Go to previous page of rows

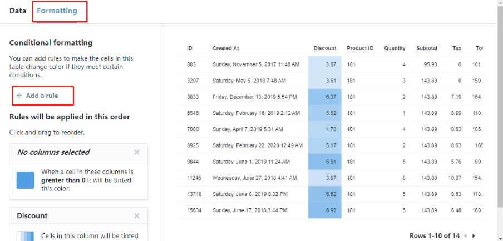[x=466, y=236]
